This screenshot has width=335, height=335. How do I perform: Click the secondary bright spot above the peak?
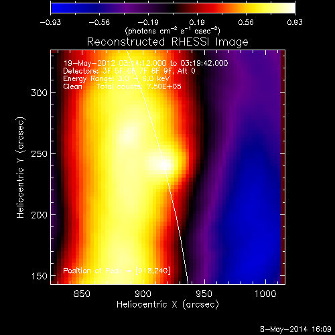(x=129, y=134)
